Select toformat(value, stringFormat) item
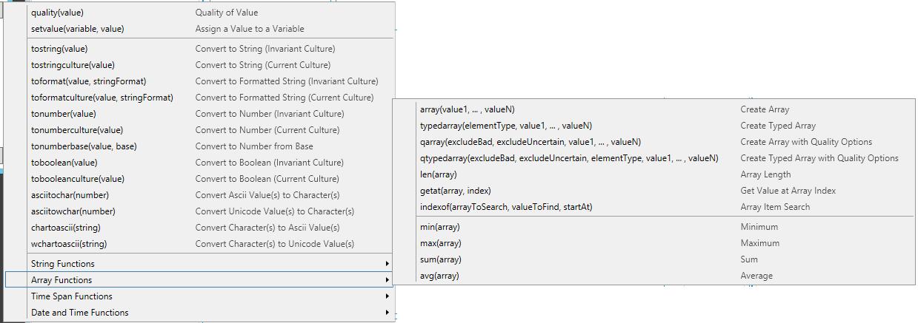 (x=88, y=81)
